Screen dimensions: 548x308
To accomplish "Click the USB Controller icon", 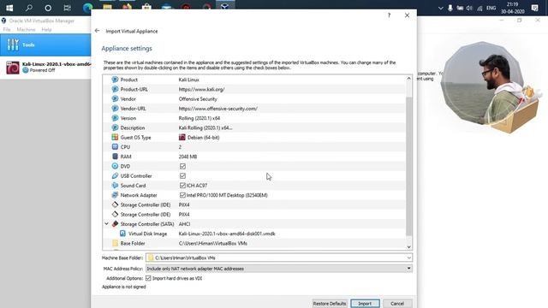I will (x=115, y=175).
